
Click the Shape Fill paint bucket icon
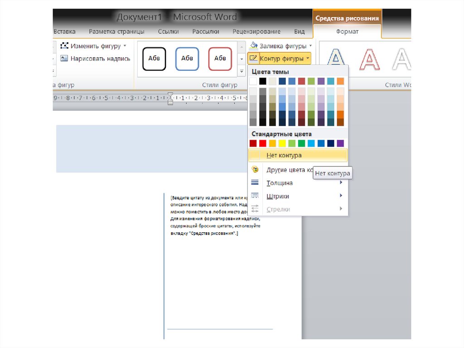coord(254,46)
